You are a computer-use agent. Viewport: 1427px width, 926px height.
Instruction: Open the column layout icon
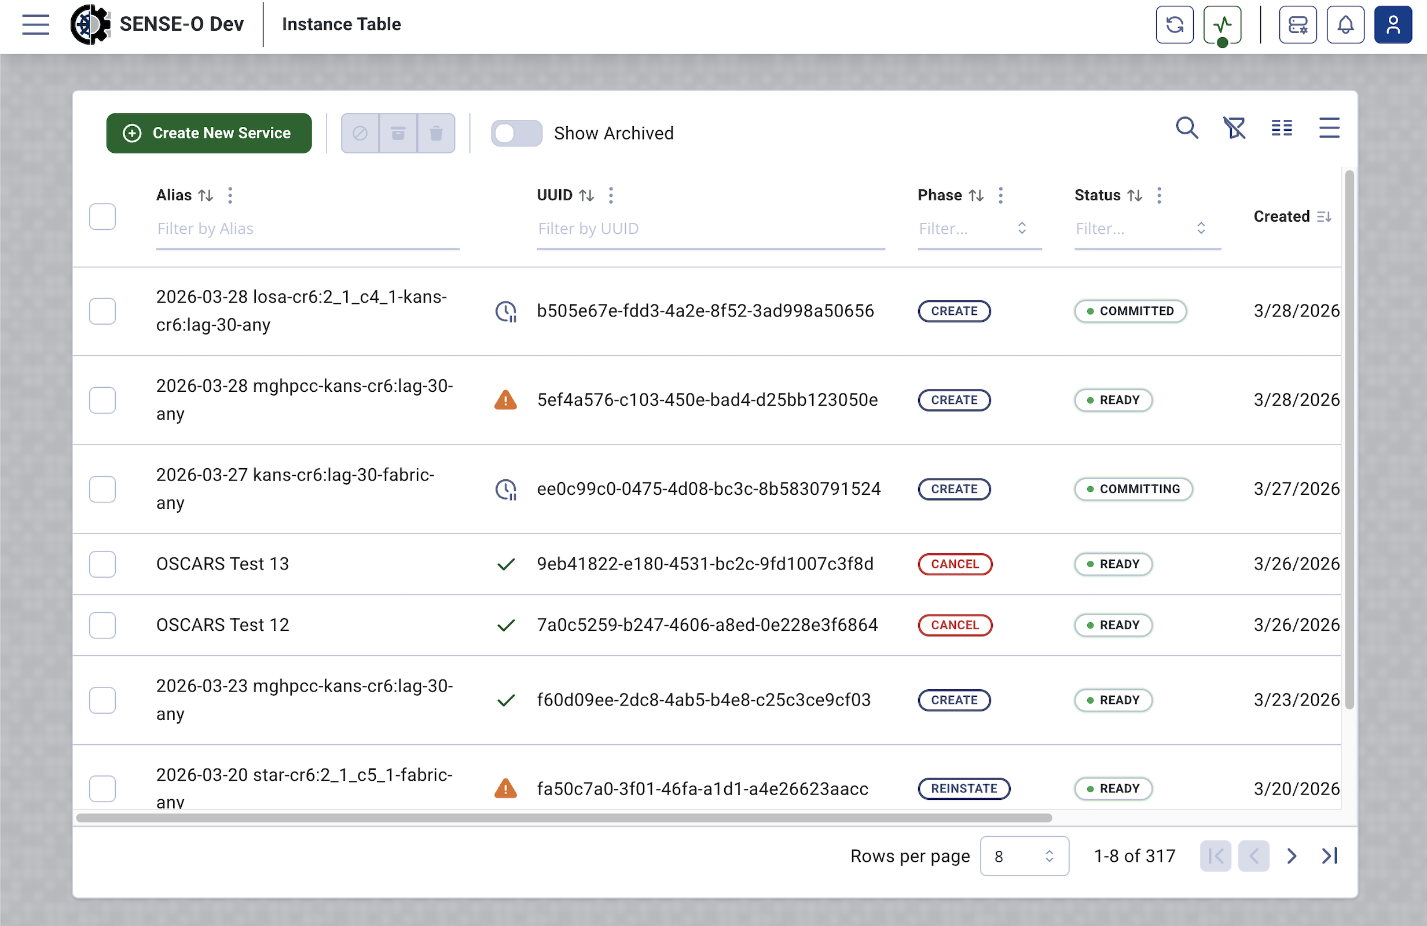(1281, 128)
